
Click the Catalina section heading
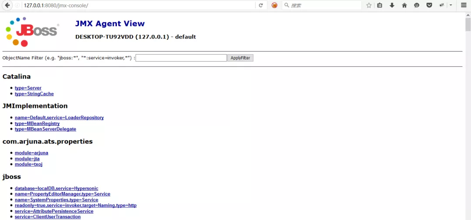(17, 77)
